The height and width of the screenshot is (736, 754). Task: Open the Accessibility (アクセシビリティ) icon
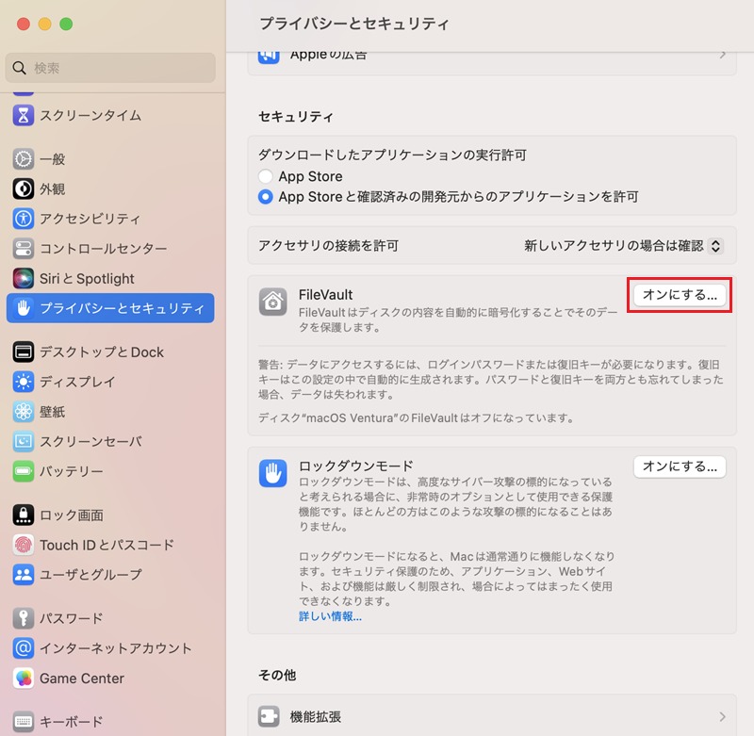(x=23, y=219)
